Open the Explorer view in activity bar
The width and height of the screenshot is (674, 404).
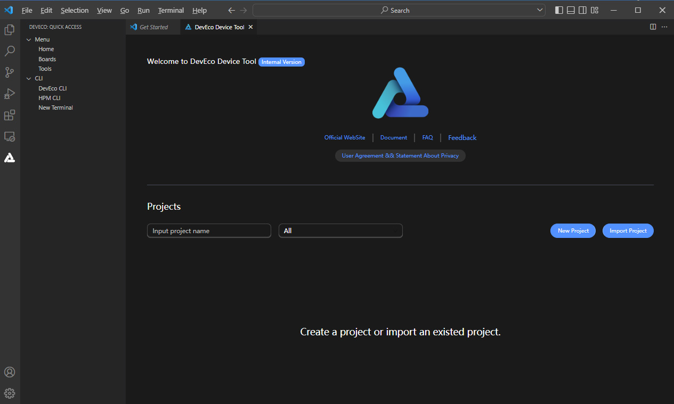click(10, 30)
